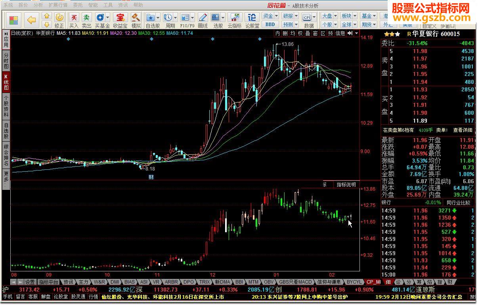Toggle the 区 interval option
This screenshot has width=478, height=305.
tap(323, 33)
